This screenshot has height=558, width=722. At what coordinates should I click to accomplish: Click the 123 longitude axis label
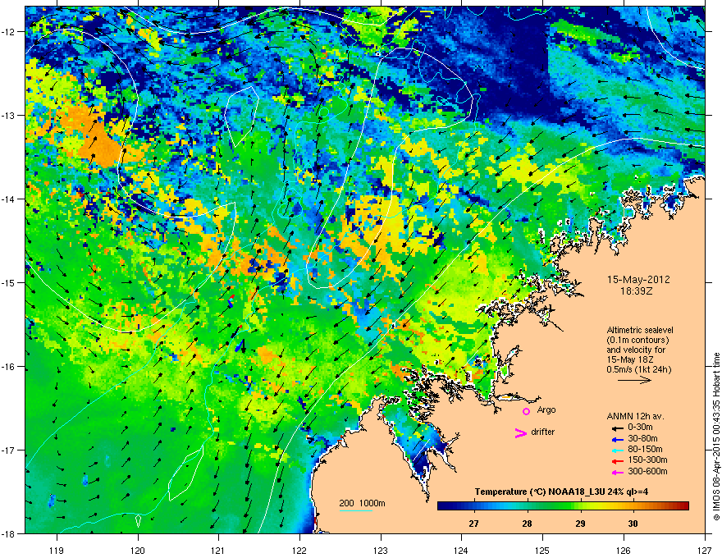pos(381,550)
